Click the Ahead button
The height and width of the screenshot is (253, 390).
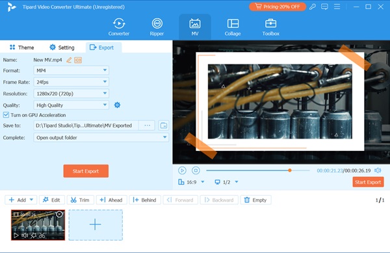(111, 200)
